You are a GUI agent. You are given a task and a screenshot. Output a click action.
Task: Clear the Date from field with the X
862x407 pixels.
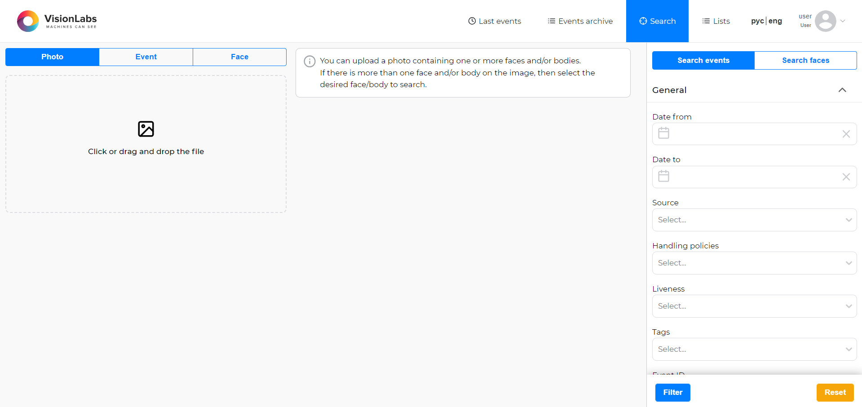[846, 133]
